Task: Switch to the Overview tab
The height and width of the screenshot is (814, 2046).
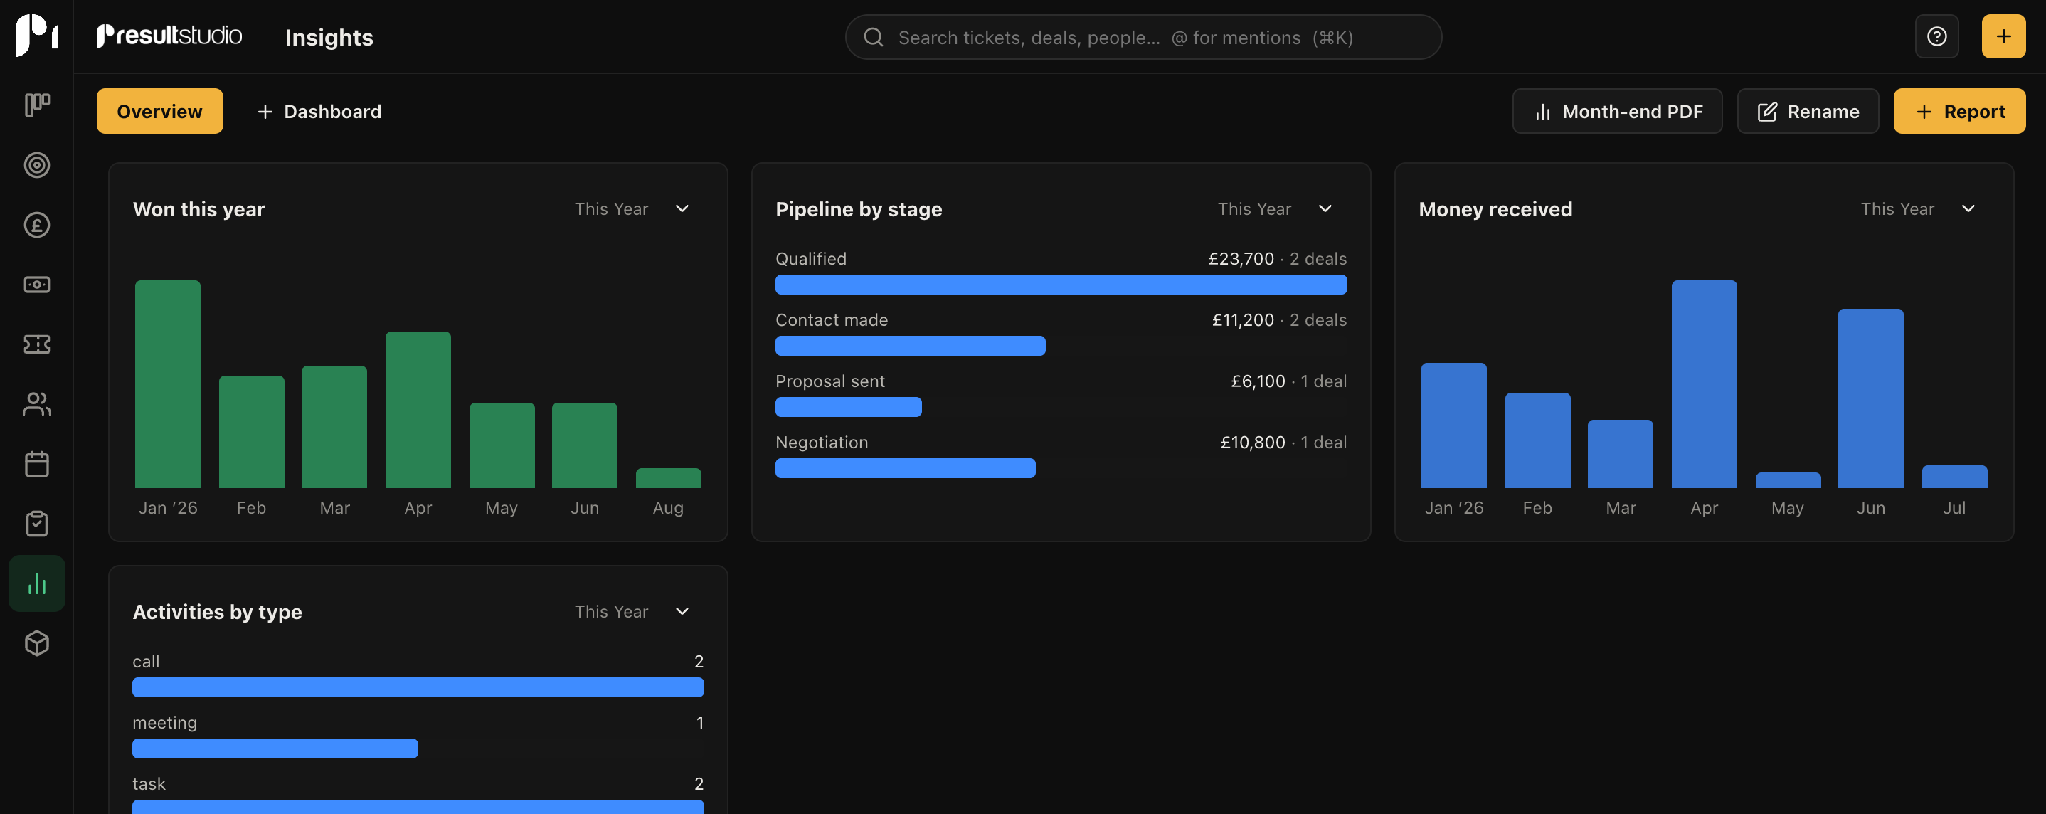Action: [x=159, y=111]
